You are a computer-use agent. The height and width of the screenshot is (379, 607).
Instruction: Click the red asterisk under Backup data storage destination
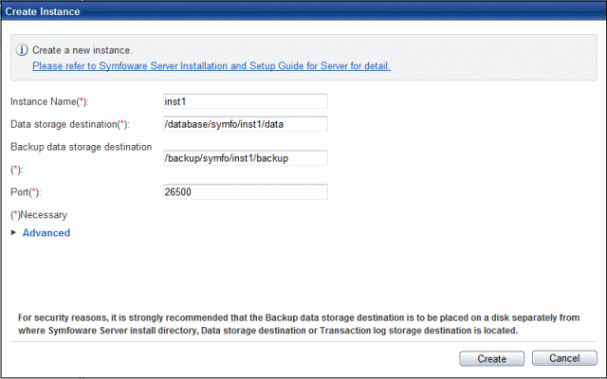[x=15, y=169]
